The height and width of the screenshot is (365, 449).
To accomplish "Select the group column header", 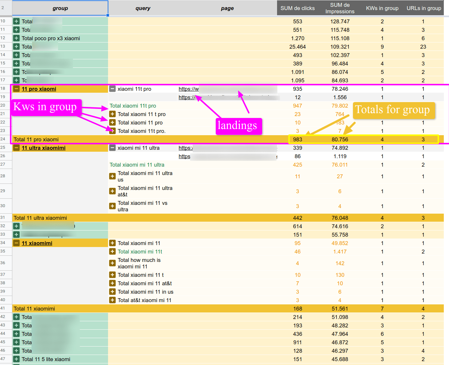I will pyautogui.click(x=60, y=8).
